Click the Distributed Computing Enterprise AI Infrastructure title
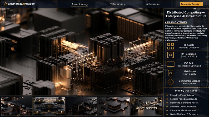Image resolution: width=209 pixels, height=117 pixels. [186, 14]
